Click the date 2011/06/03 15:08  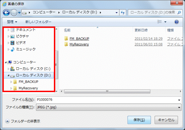click(148, 44)
